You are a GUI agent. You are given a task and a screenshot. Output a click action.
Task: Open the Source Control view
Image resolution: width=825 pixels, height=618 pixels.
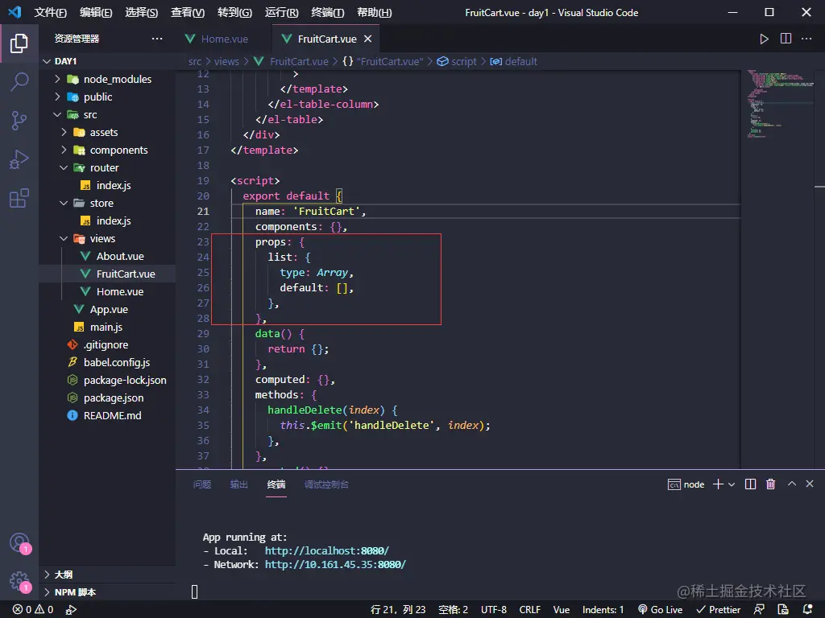(19, 120)
